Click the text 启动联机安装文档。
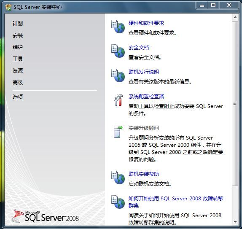The height and width of the screenshot is (229, 242). pyautogui.click(x=150, y=184)
